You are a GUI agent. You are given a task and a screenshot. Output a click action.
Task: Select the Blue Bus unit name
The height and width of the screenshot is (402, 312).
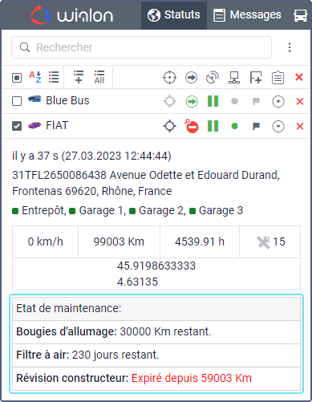67,100
